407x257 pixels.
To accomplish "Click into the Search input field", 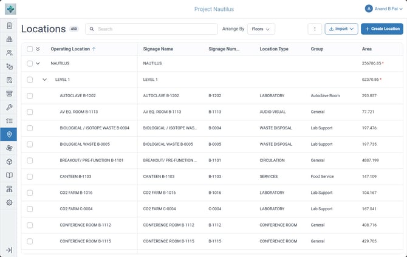I will pyautogui.click(x=151, y=29).
